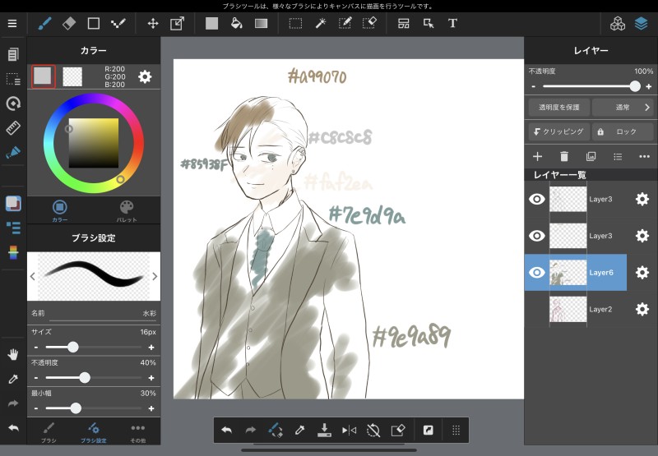Open the 通常 blend mode dropdown
Viewport: 658px width, 456px height.
click(623, 108)
